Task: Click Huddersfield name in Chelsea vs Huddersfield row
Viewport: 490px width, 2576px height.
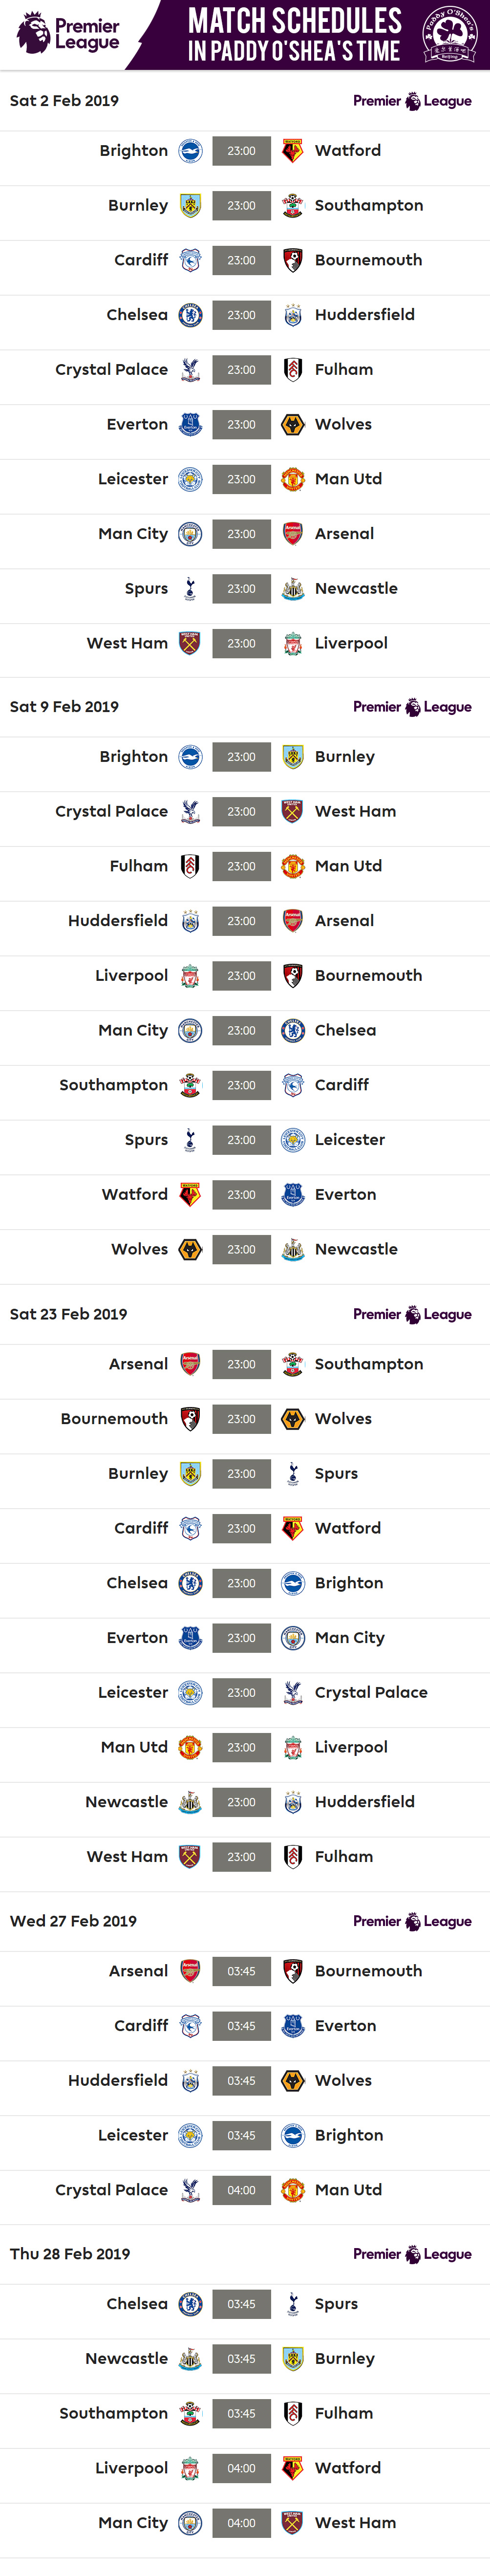Action: [364, 315]
